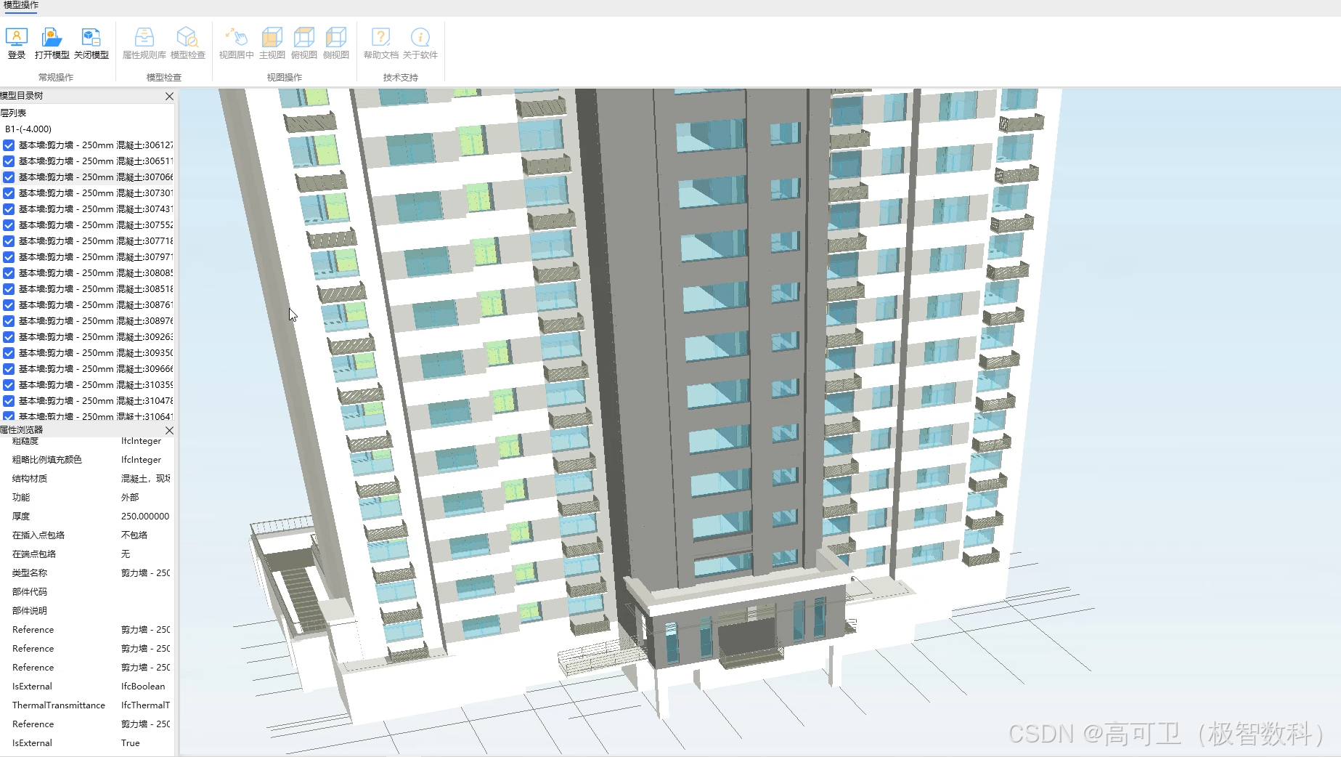Image resolution: width=1341 pixels, height=757 pixels.
Task: Open the 属性规则库 property rule library
Action: click(143, 42)
